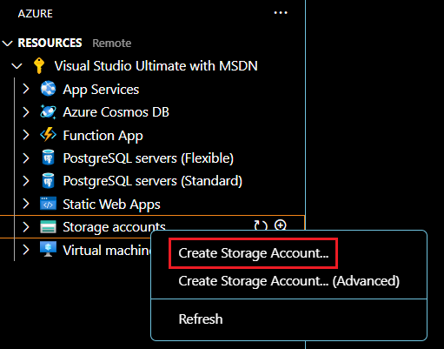
Task: Select Refresh in the context menu
Action: tap(288, 319)
